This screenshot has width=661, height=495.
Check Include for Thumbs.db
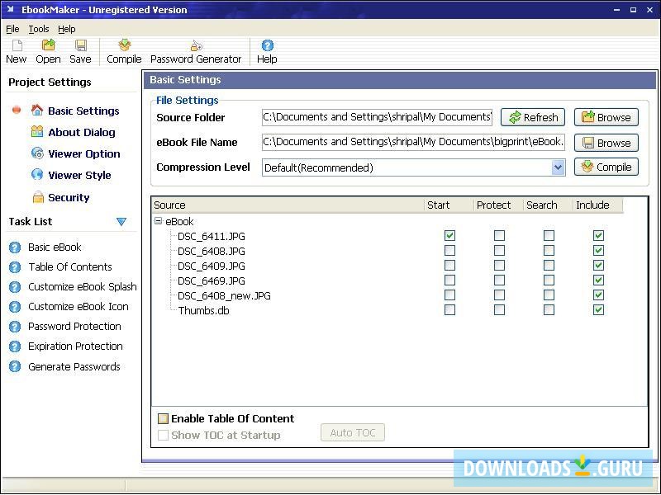[597, 310]
